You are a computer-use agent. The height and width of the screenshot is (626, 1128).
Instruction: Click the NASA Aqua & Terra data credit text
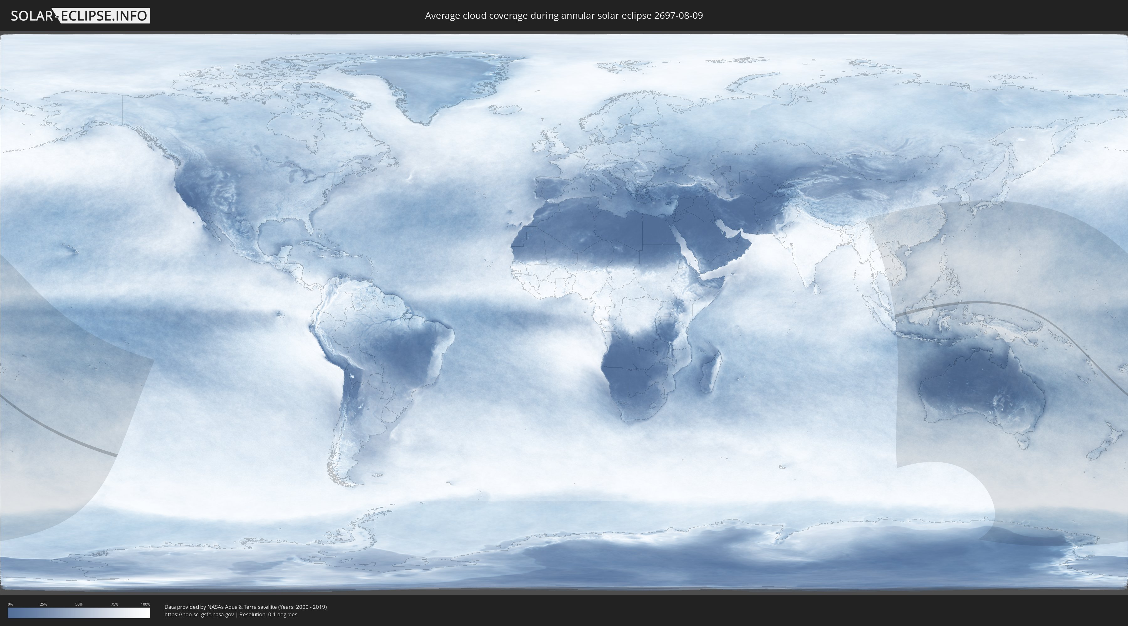(246, 607)
